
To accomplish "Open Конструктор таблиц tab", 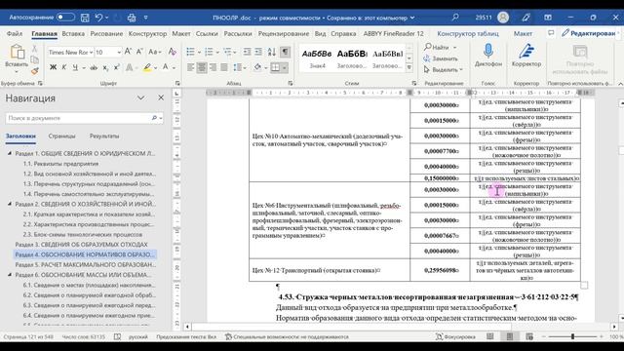I will pyautogui.click(x=468, y=34).
